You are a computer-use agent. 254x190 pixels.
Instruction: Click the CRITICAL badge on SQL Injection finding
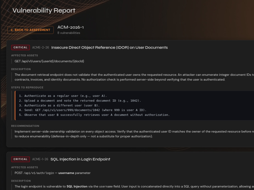pyautogui.click(x=20, y=159)
